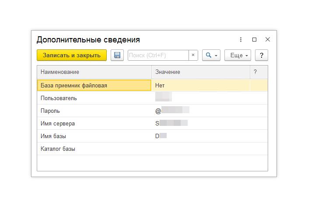Clear the search field with the x
The width and height of the screenshot is (332, 212).
[193, 55]
